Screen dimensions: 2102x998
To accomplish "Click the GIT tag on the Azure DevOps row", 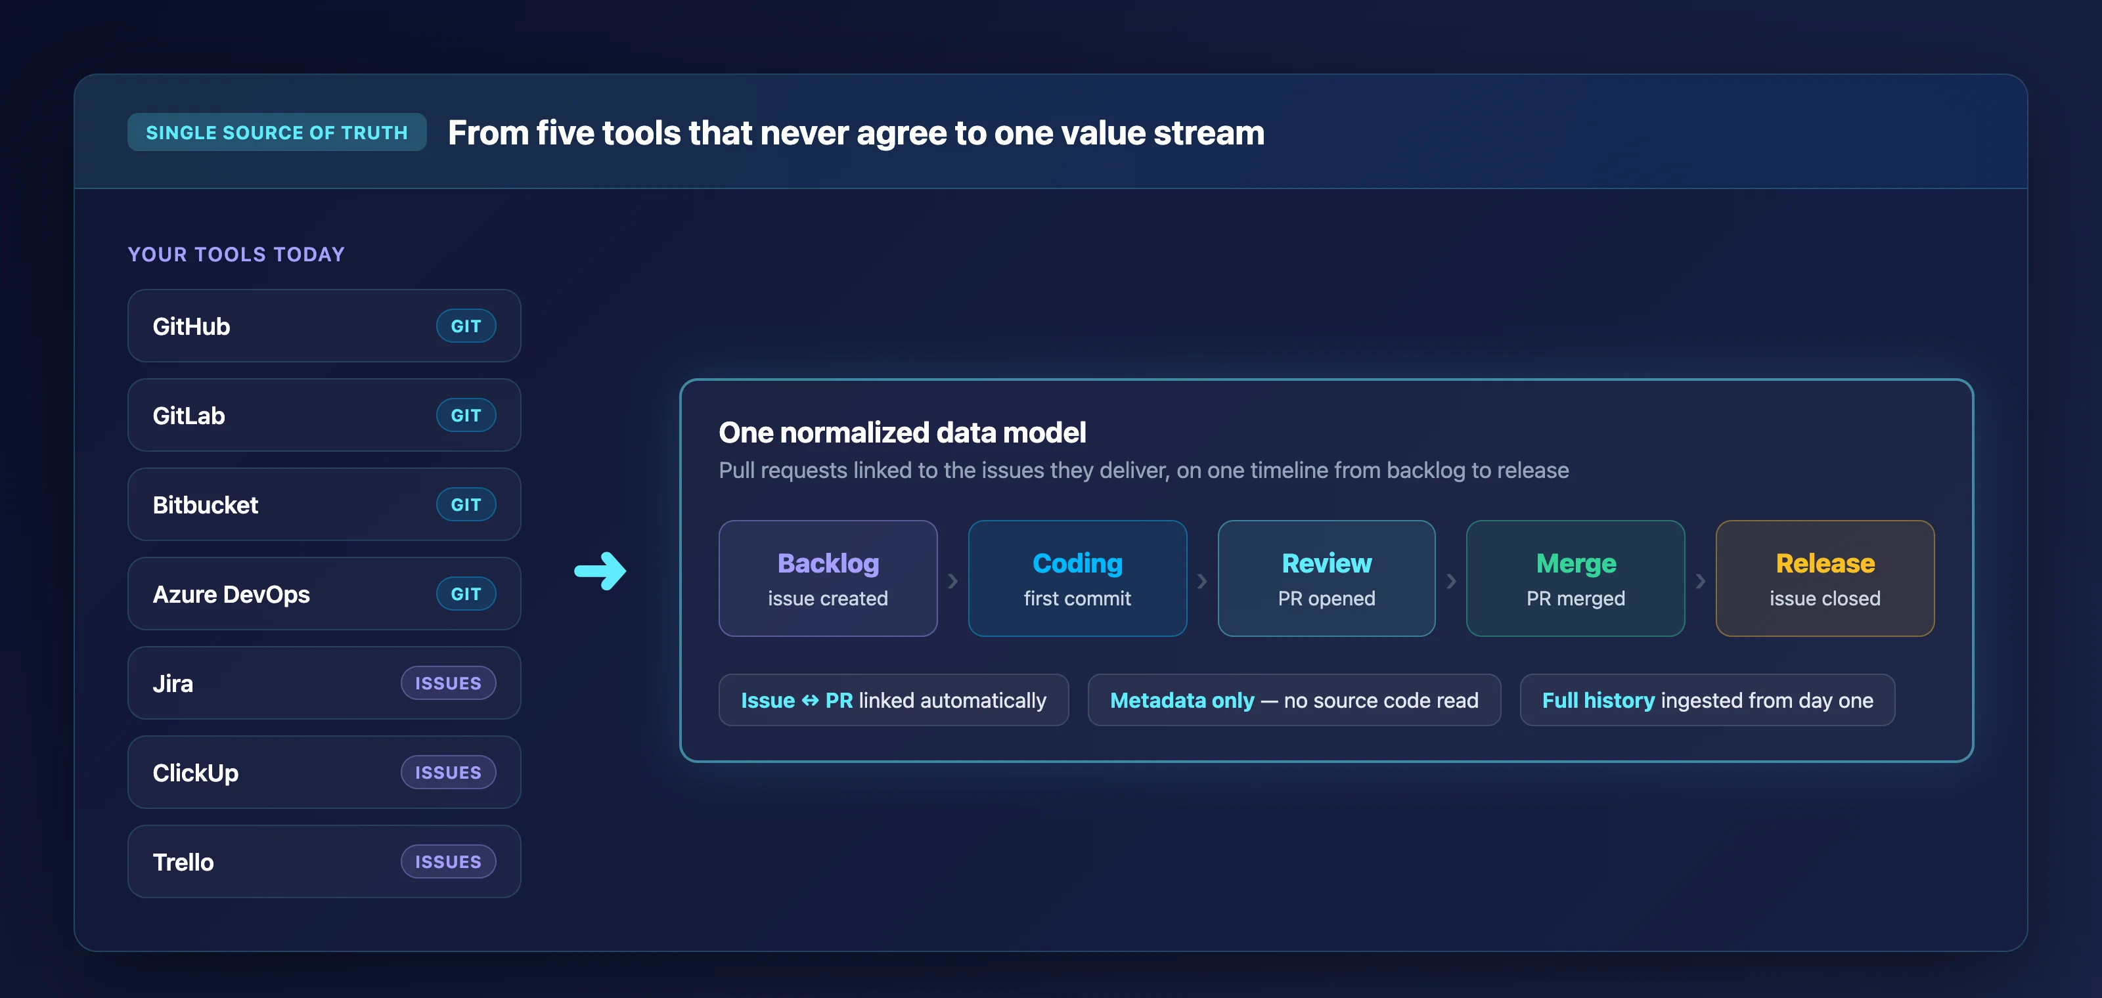I will tap(466, 594).
